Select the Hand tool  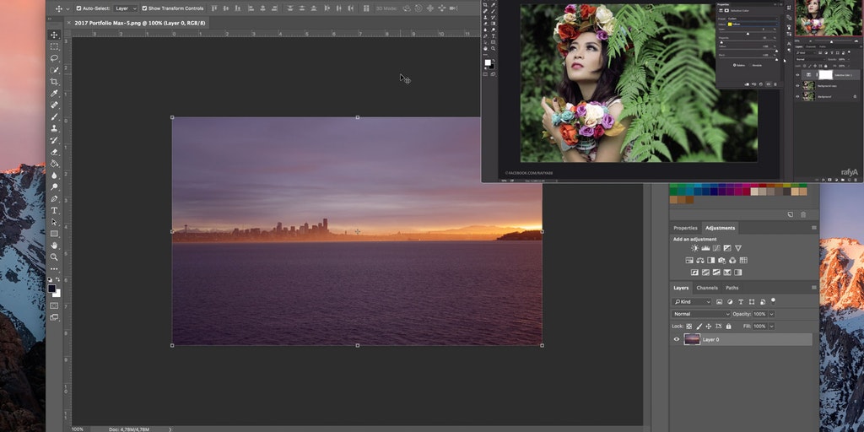pyautogui.click(x=54, y=246)
